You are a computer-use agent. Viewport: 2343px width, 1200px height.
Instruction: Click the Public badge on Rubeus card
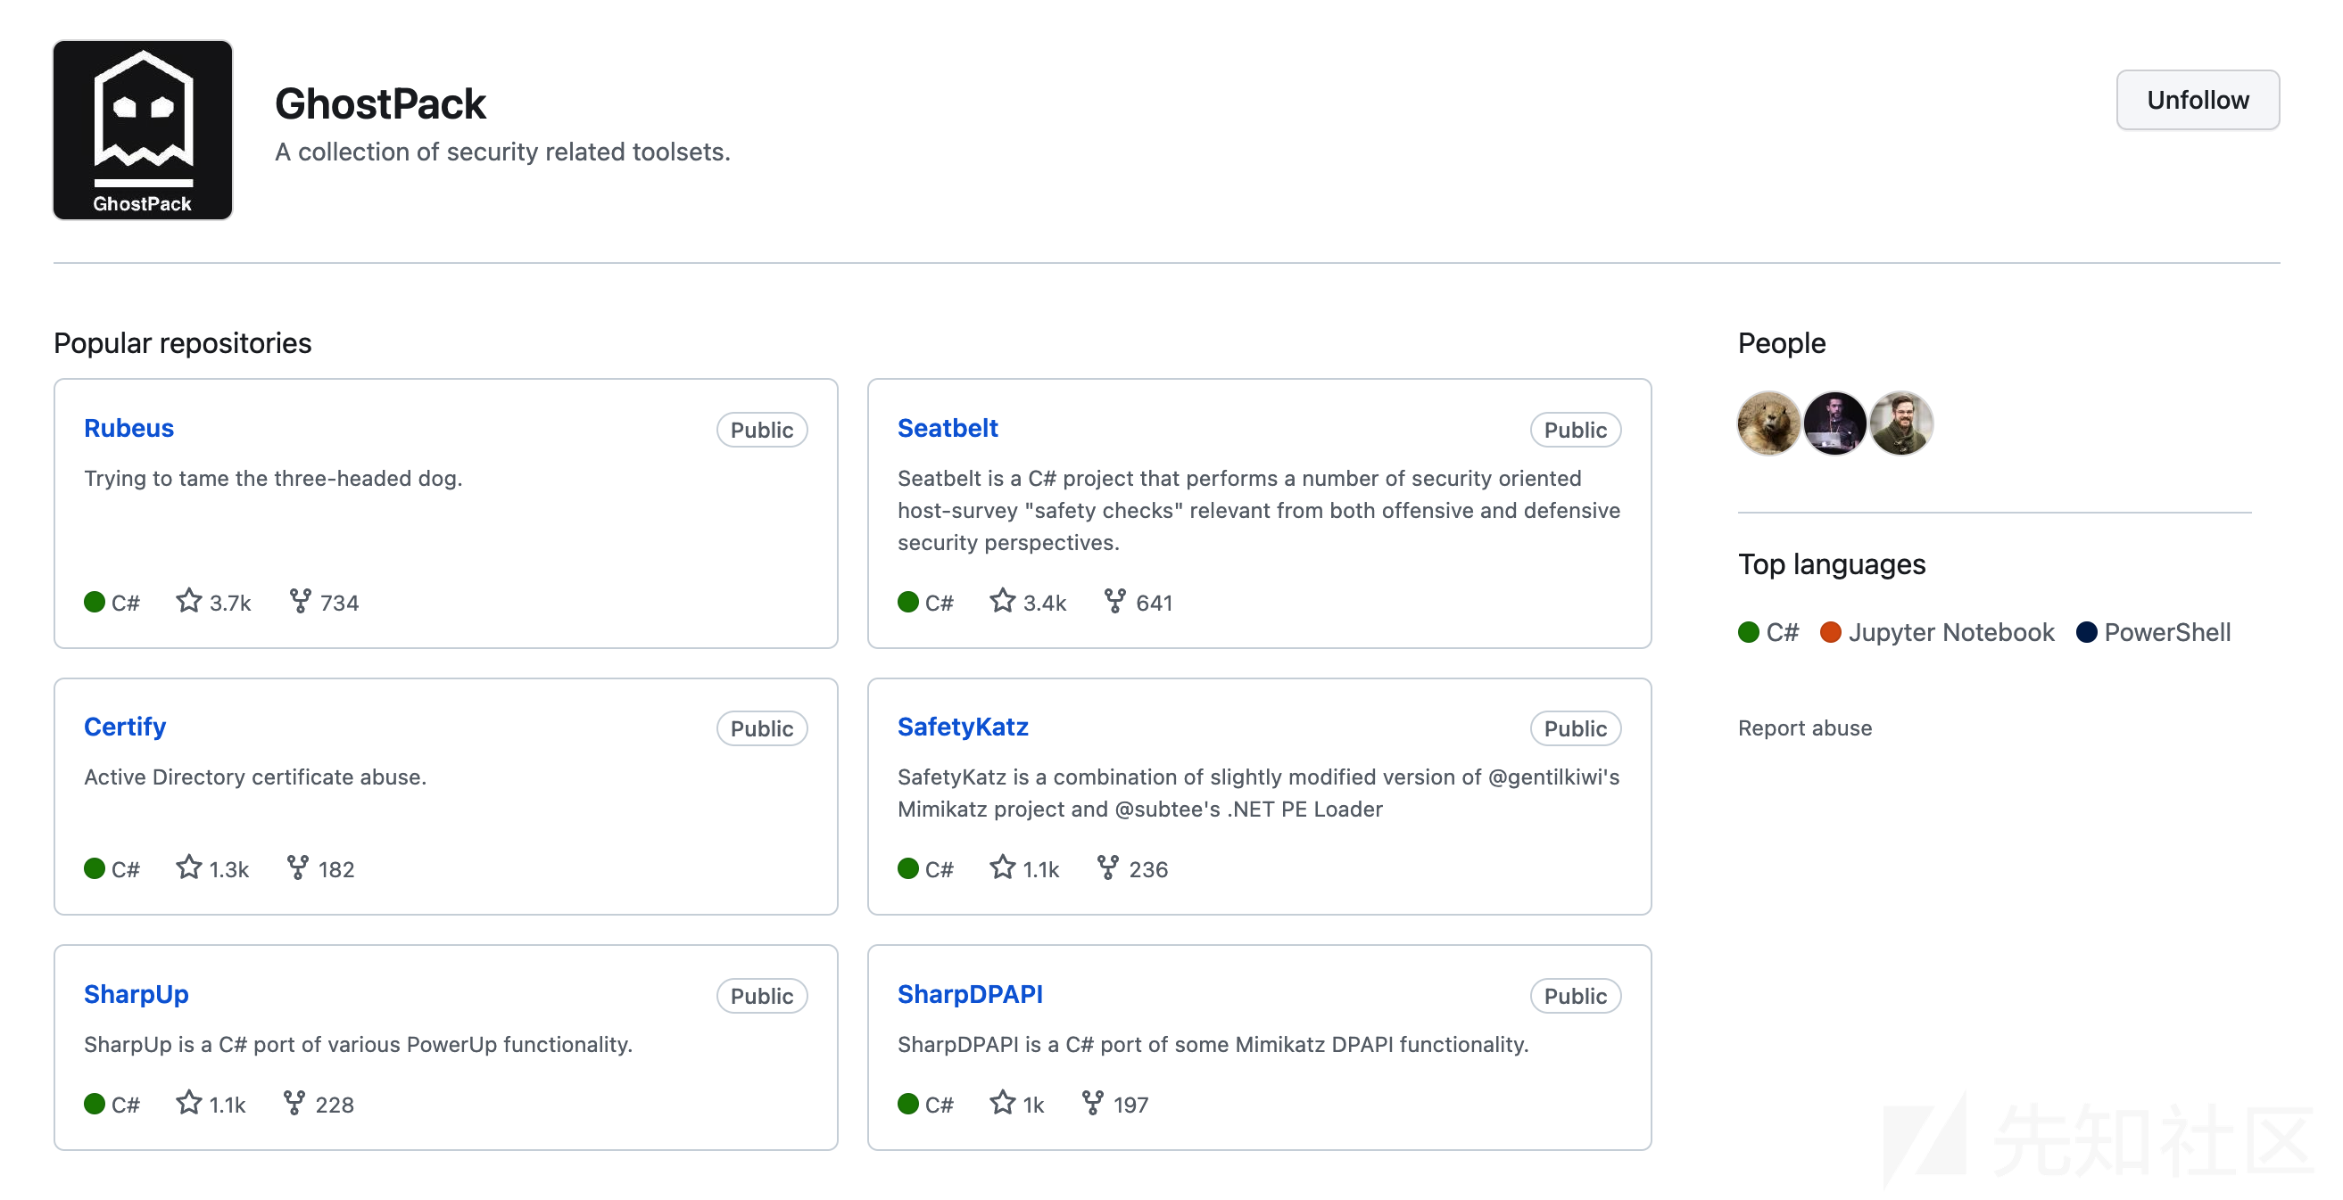[761, 429]
